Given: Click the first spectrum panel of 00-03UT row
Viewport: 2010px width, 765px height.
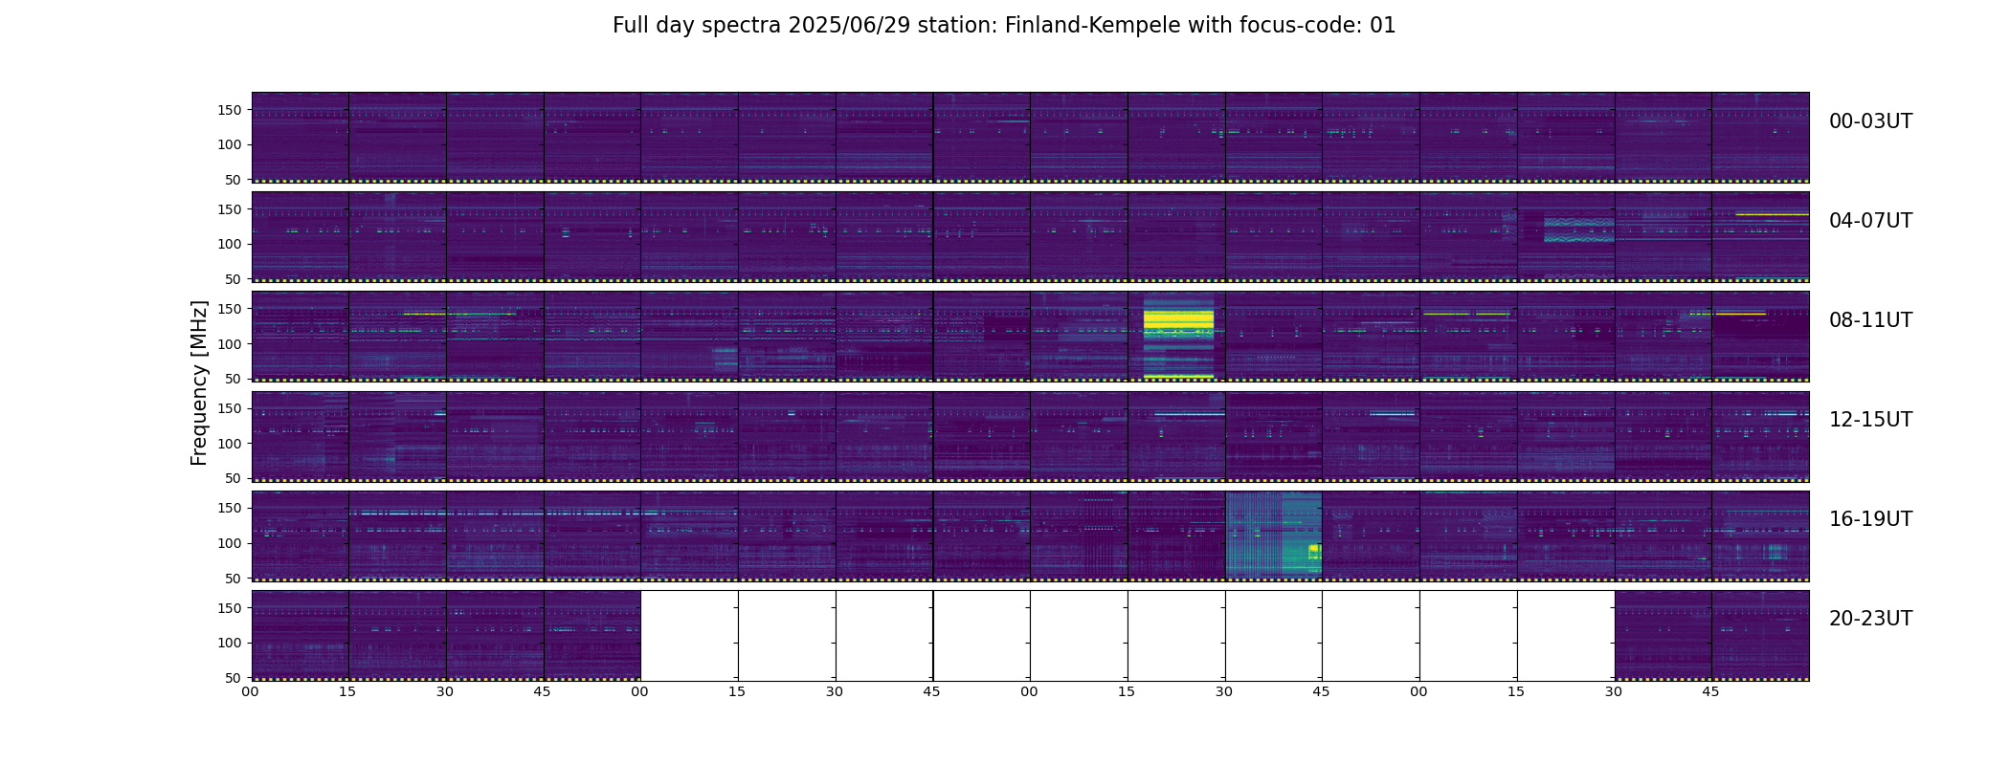Looking at the screenshot, I should (300, 137).
